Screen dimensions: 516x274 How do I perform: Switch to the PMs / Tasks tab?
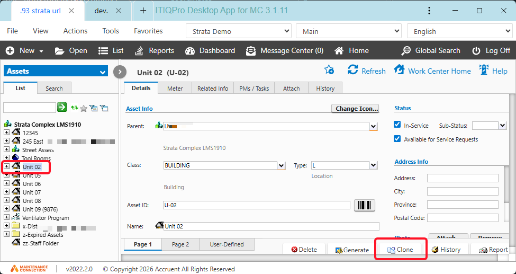coord(254,89)
